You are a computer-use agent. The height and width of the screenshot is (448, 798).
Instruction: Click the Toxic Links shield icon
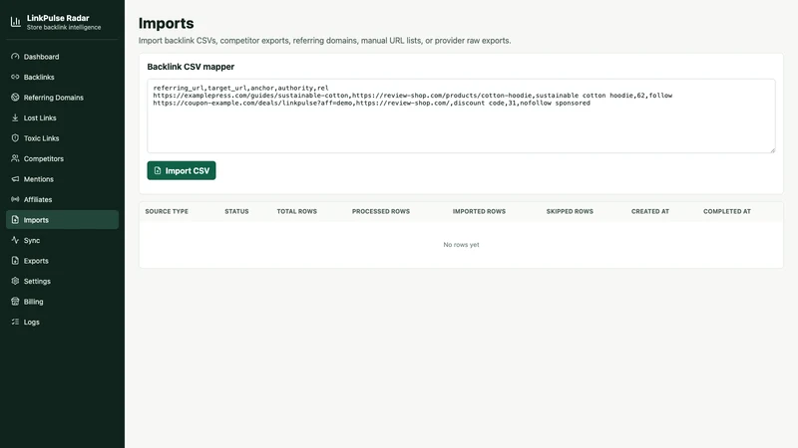pyautogui.click(x=15, y=137)
